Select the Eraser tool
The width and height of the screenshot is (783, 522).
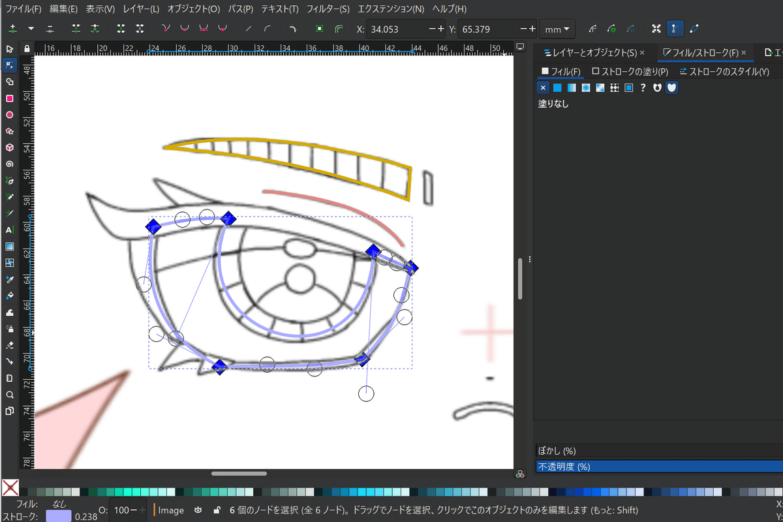(9, 345)
